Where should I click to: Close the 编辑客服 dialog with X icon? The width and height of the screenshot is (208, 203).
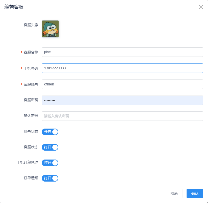201,7
